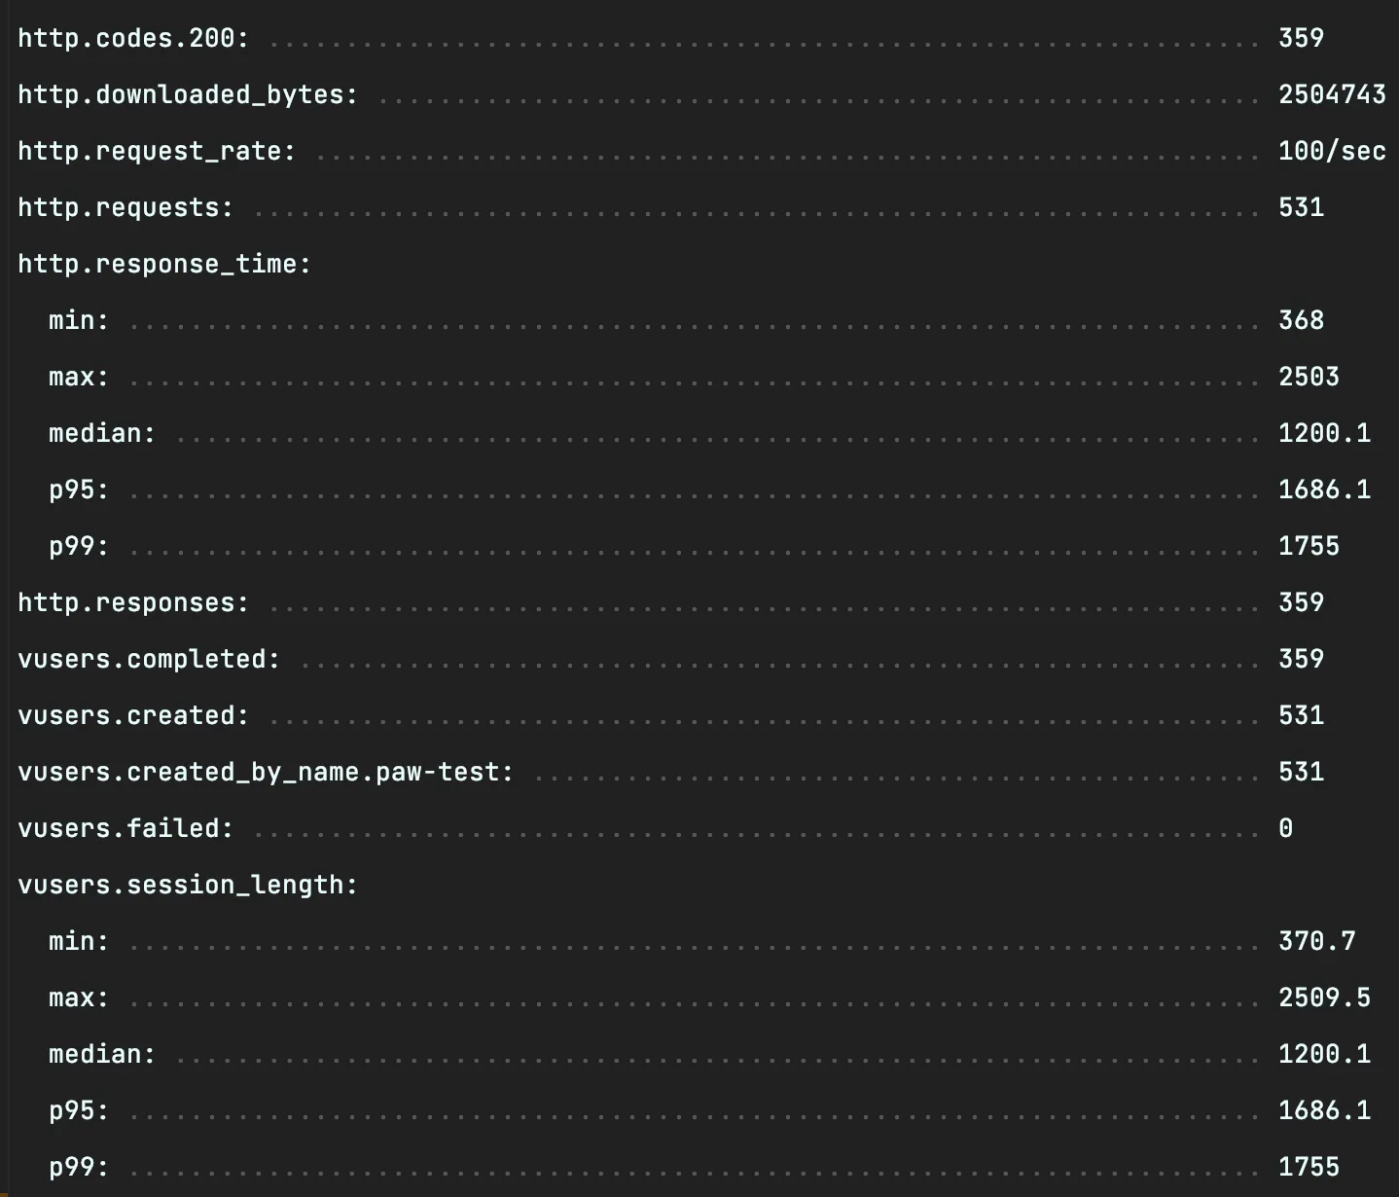This screenshot has height=1197, width=1399.
Task: Click the response time min value 368
Action: [1301, 320]
